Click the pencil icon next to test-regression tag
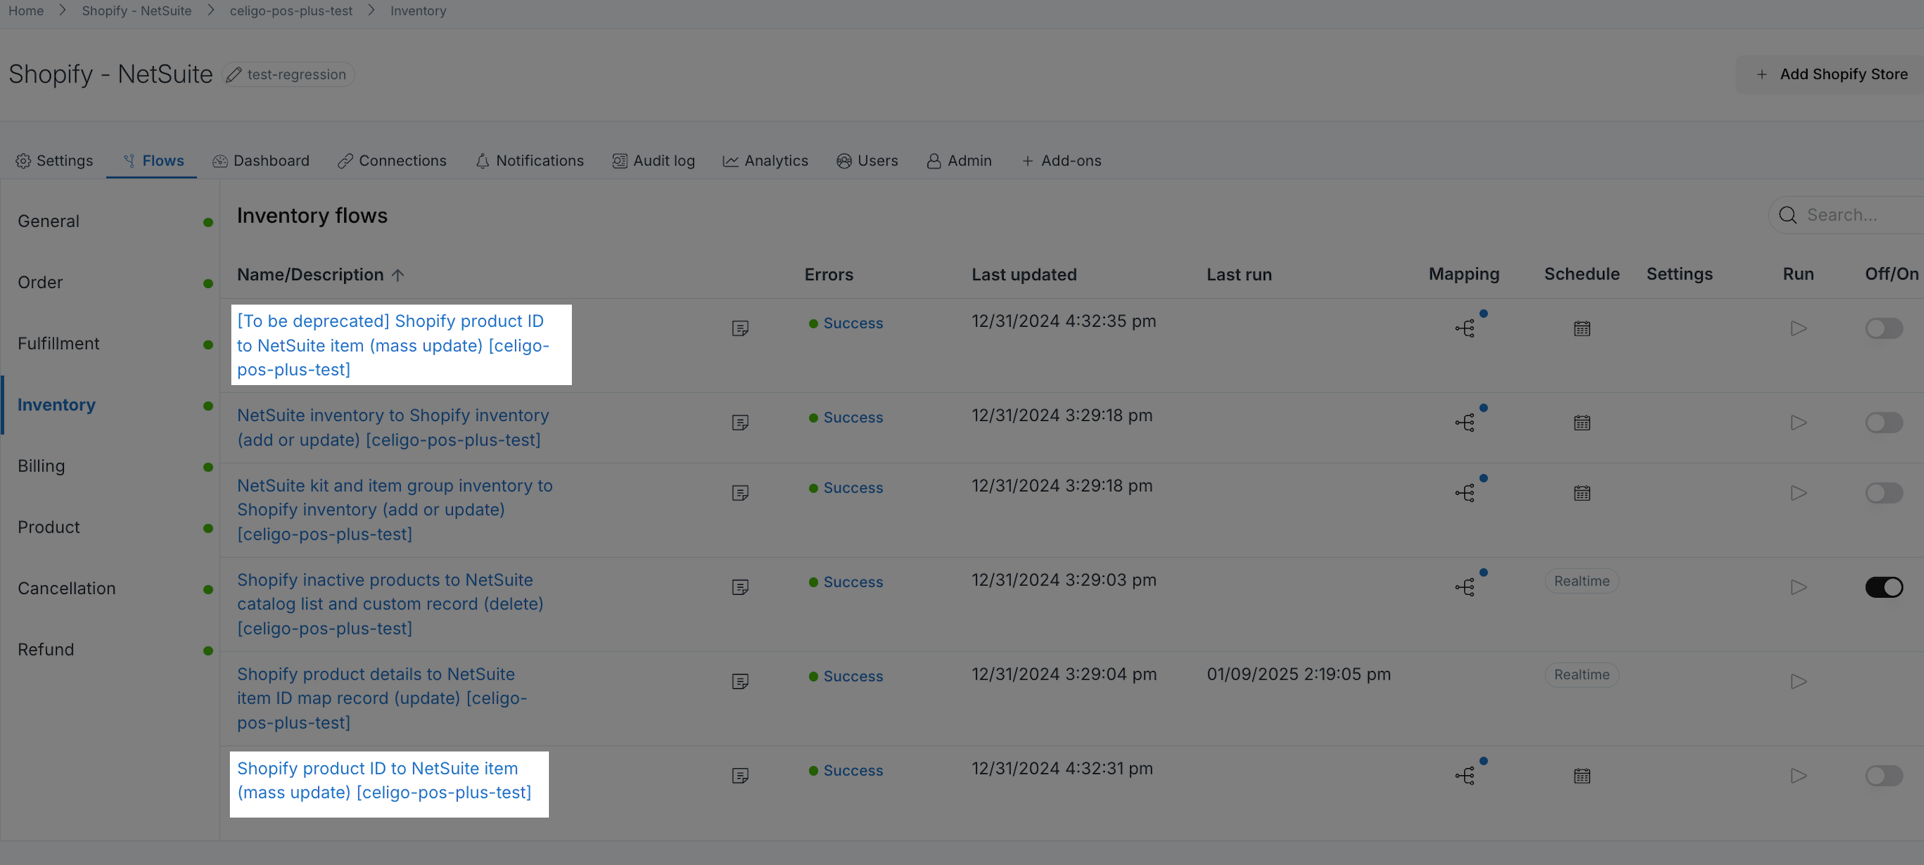Viewport: 1924px width, 865px height. (x=233, y=75)
